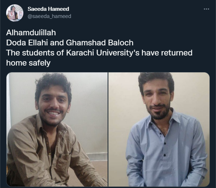Click the text 'home safely'

(28, 63)
